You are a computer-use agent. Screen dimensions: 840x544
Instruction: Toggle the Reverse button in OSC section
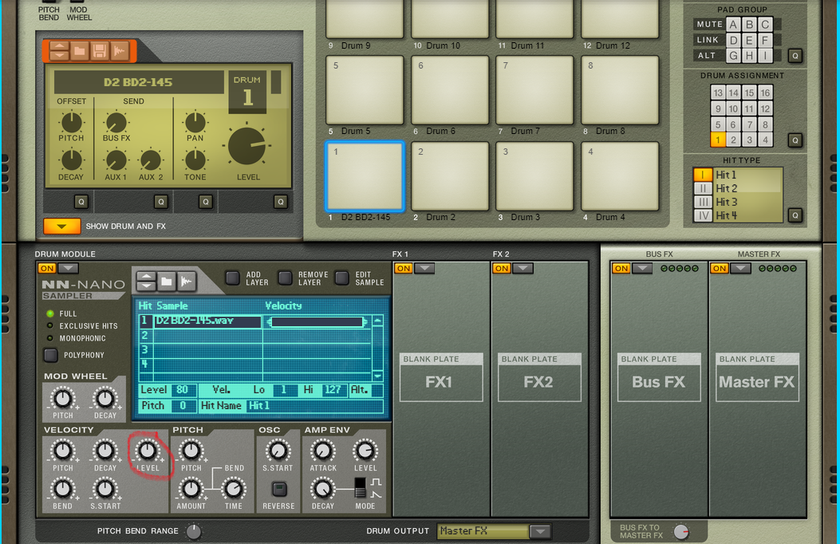click(278, 488)
